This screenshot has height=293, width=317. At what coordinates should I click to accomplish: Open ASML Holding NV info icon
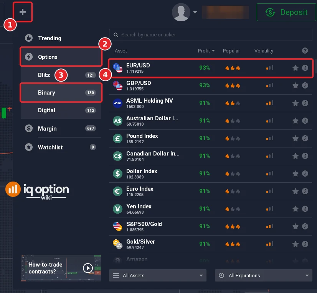(x=305, y=103)
